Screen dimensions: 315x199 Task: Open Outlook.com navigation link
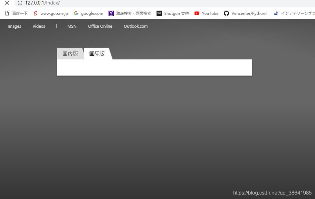136,26
